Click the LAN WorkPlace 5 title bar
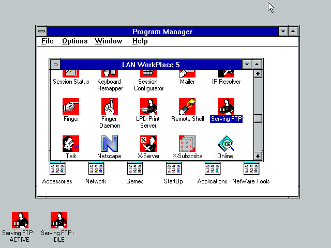The width and height of the screenshot is (331, 248). [x=151, y=65]
